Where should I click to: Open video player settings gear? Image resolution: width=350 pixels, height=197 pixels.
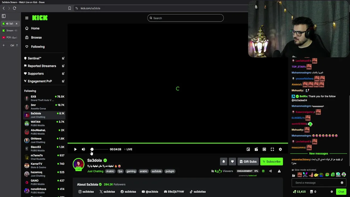tap(280, 149)
